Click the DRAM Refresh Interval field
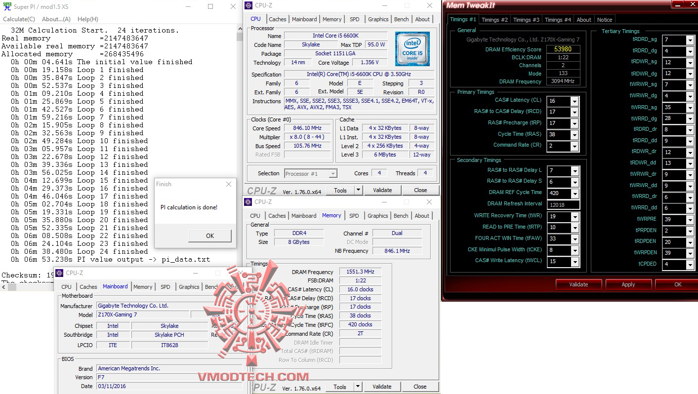The height and width of the screenshot is (394, 698). pyautogui.click(x=563, y=204)
